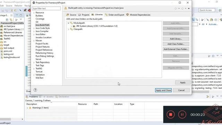Select Builders in properties tree
This screenshot has width=222, height=125.
pyautogui.click(x=39, y=16)
